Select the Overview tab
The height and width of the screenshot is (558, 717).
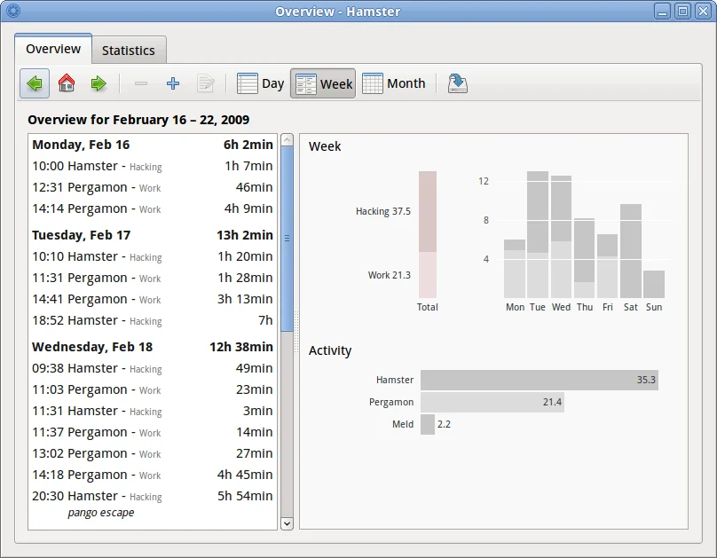[x=52, y=50]
